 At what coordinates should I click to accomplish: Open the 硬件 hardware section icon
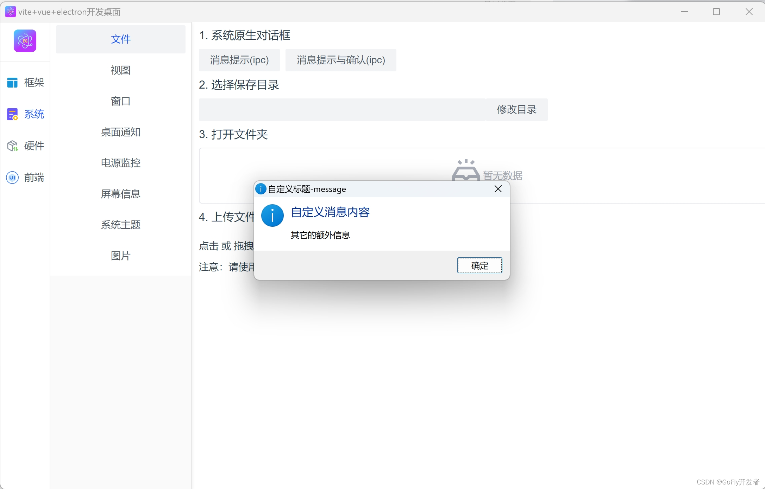[x=12, y=146]
